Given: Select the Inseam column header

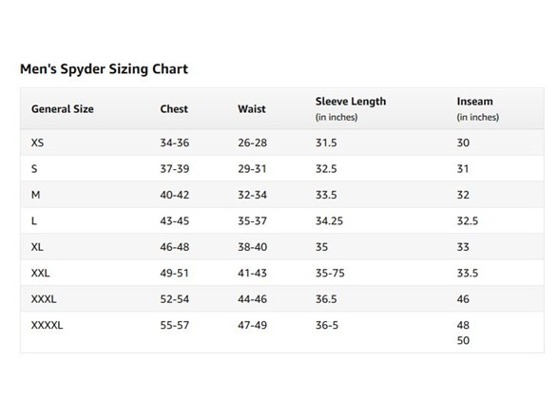Looking at the screenshot, I should click(475, 101).
